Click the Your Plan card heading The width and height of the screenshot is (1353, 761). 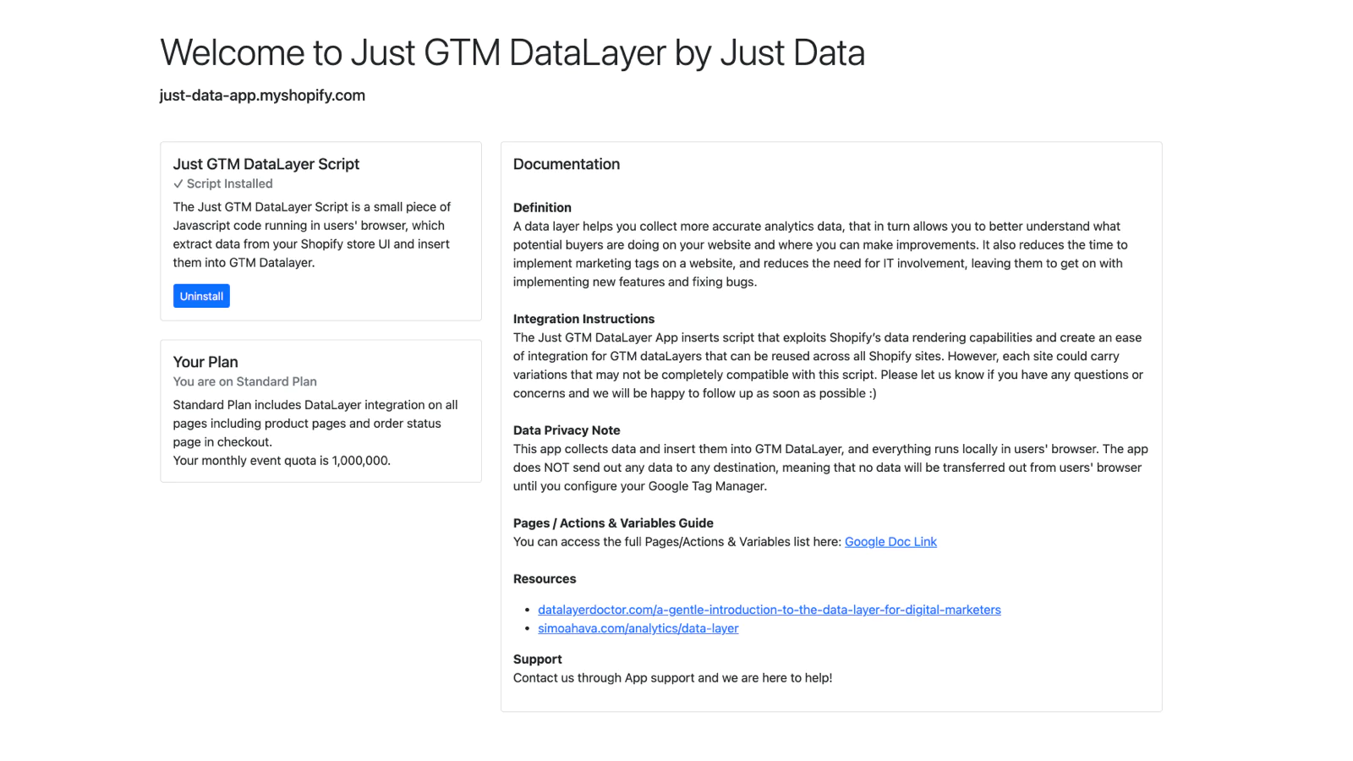[x=205, y=362]
